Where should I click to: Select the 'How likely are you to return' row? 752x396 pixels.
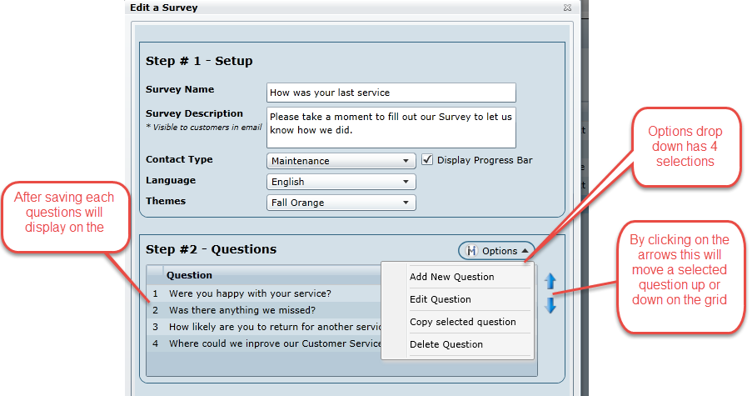266,327
